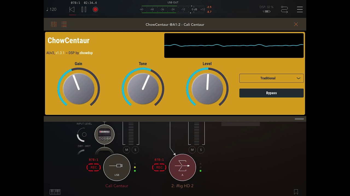This screenshot has width=350, height=196.
Task: Click the iRig HD 2 channel fader
Action: 197,133
